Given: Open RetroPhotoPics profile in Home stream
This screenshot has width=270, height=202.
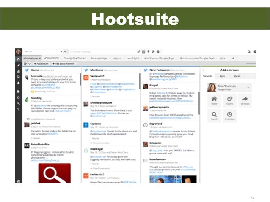Looking at the screenshot, I should point(40,144).
